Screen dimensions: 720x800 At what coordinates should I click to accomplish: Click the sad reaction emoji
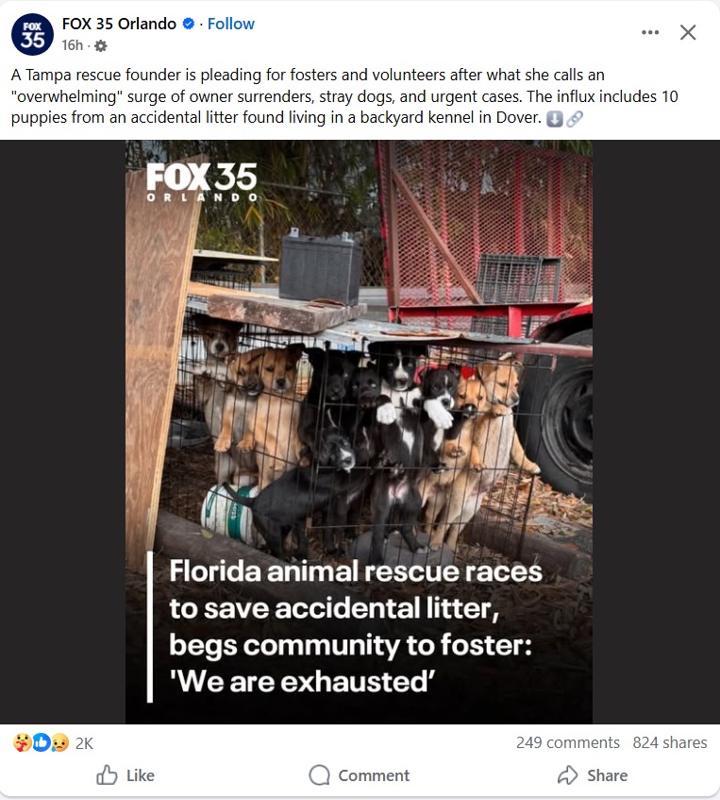(59, 742)
